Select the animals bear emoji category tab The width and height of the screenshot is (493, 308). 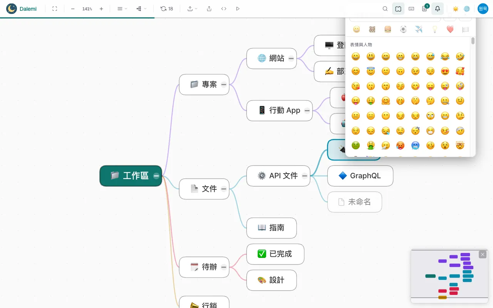point(372,29)
